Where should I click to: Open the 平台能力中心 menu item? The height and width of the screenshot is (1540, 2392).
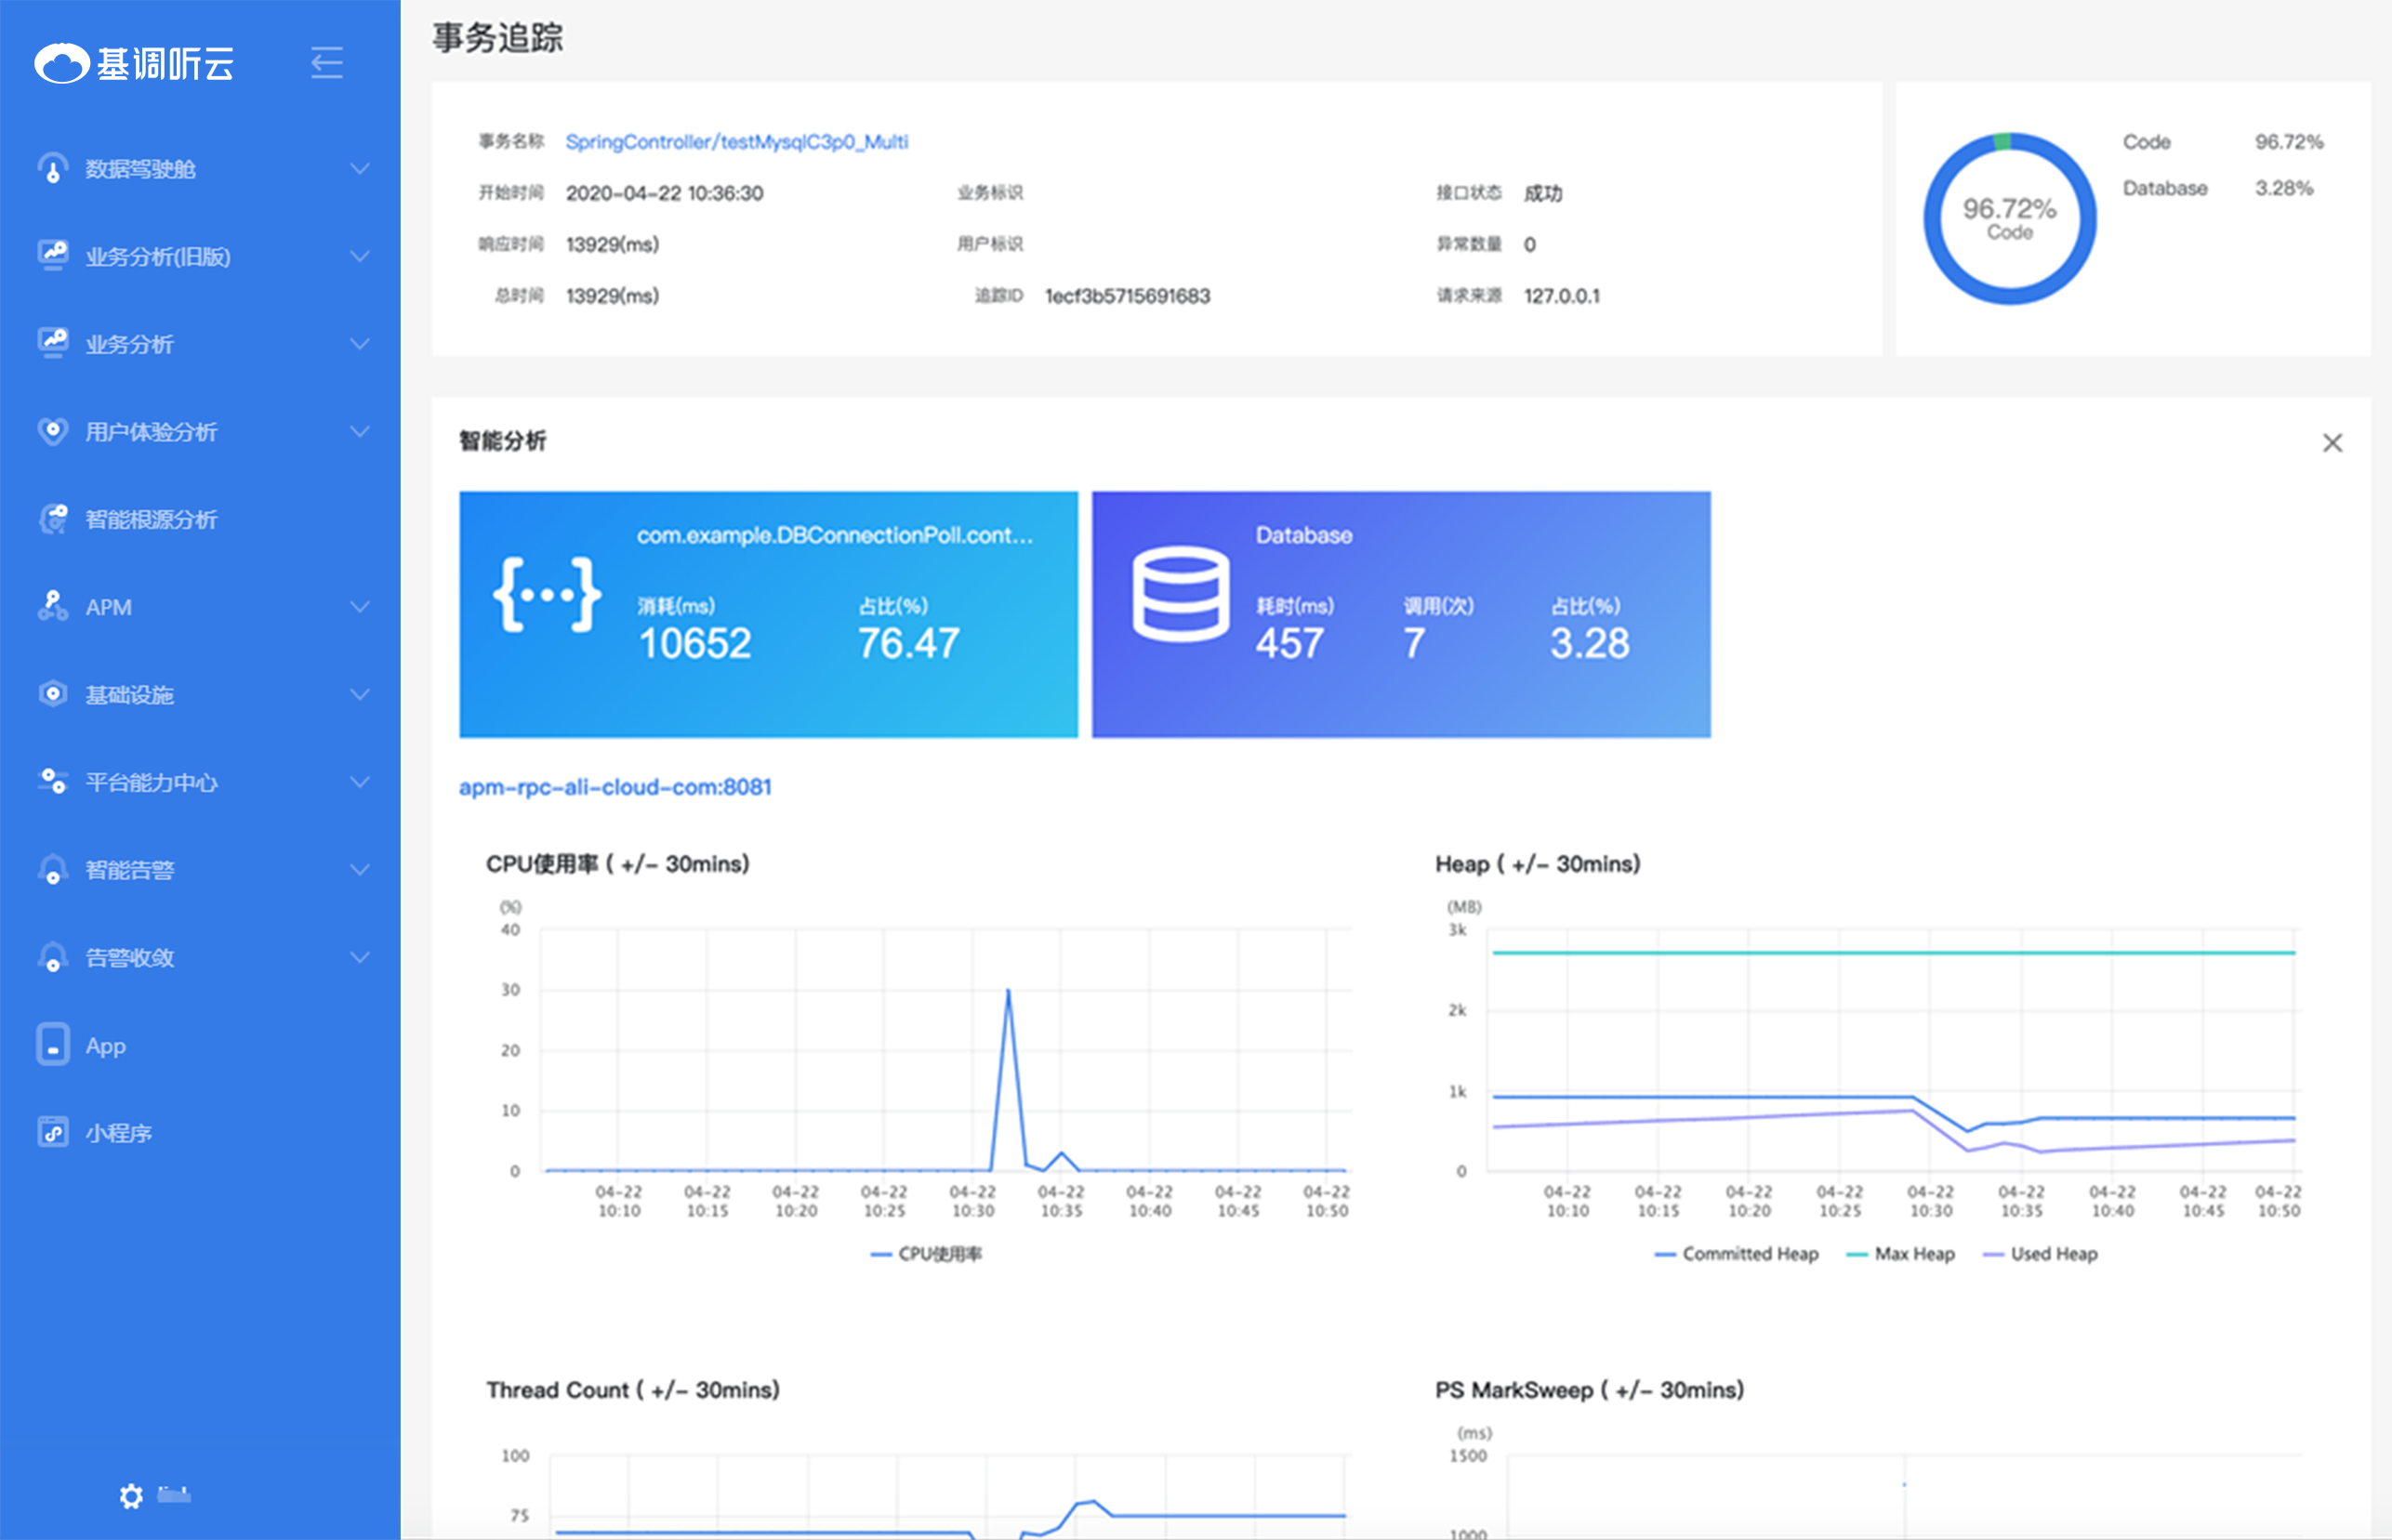coord(150,782)
